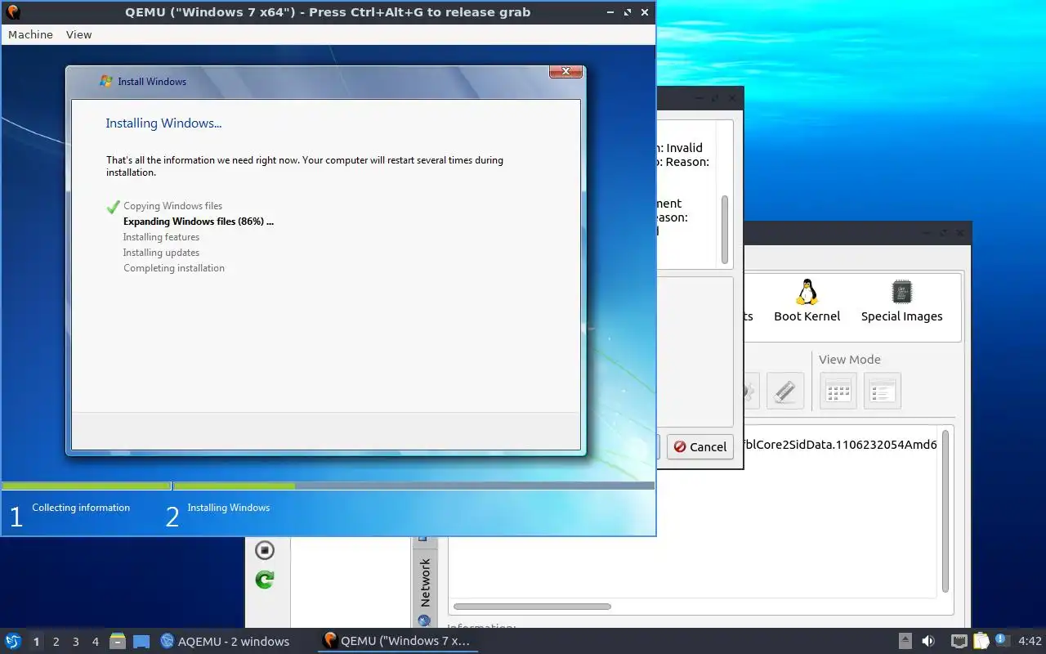
Task: Click the QEMU flame icon in title bar
Action: (x=12, y=12)
